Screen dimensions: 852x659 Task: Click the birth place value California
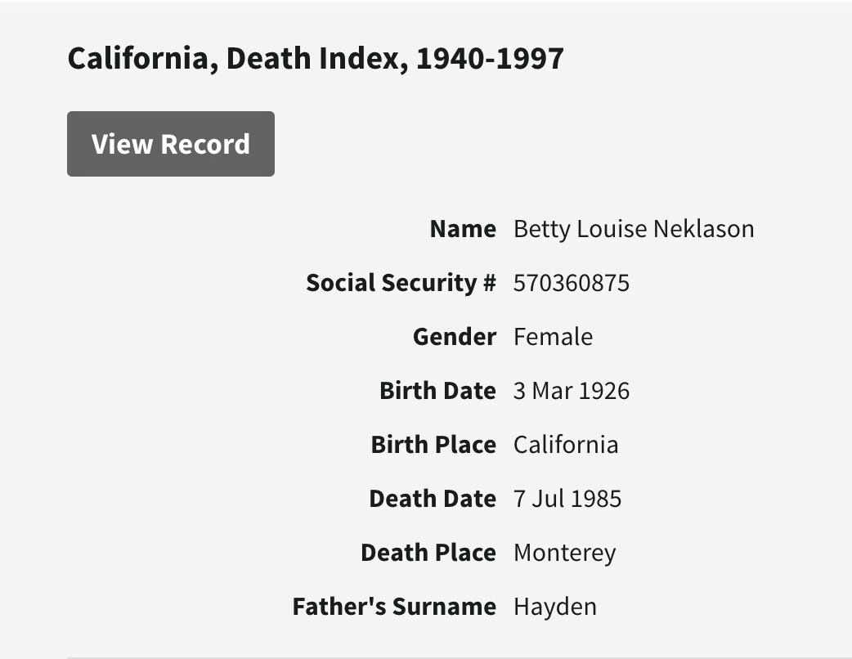click(x=565, y=445)
